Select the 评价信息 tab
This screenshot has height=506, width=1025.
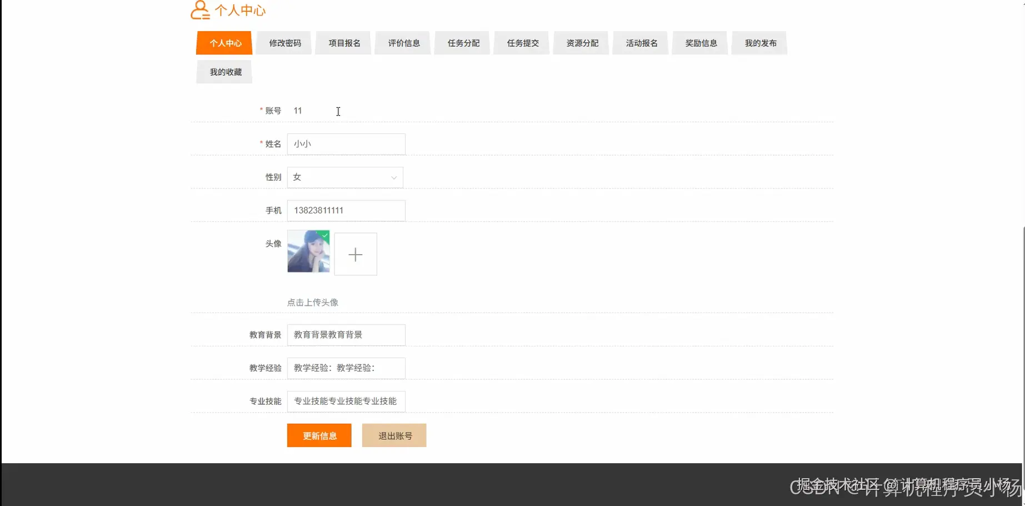tap(402, 43)
